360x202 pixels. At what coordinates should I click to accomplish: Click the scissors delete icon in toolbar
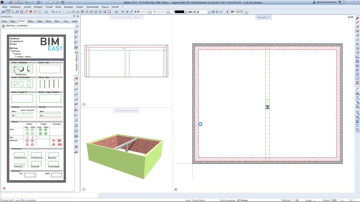82,12
